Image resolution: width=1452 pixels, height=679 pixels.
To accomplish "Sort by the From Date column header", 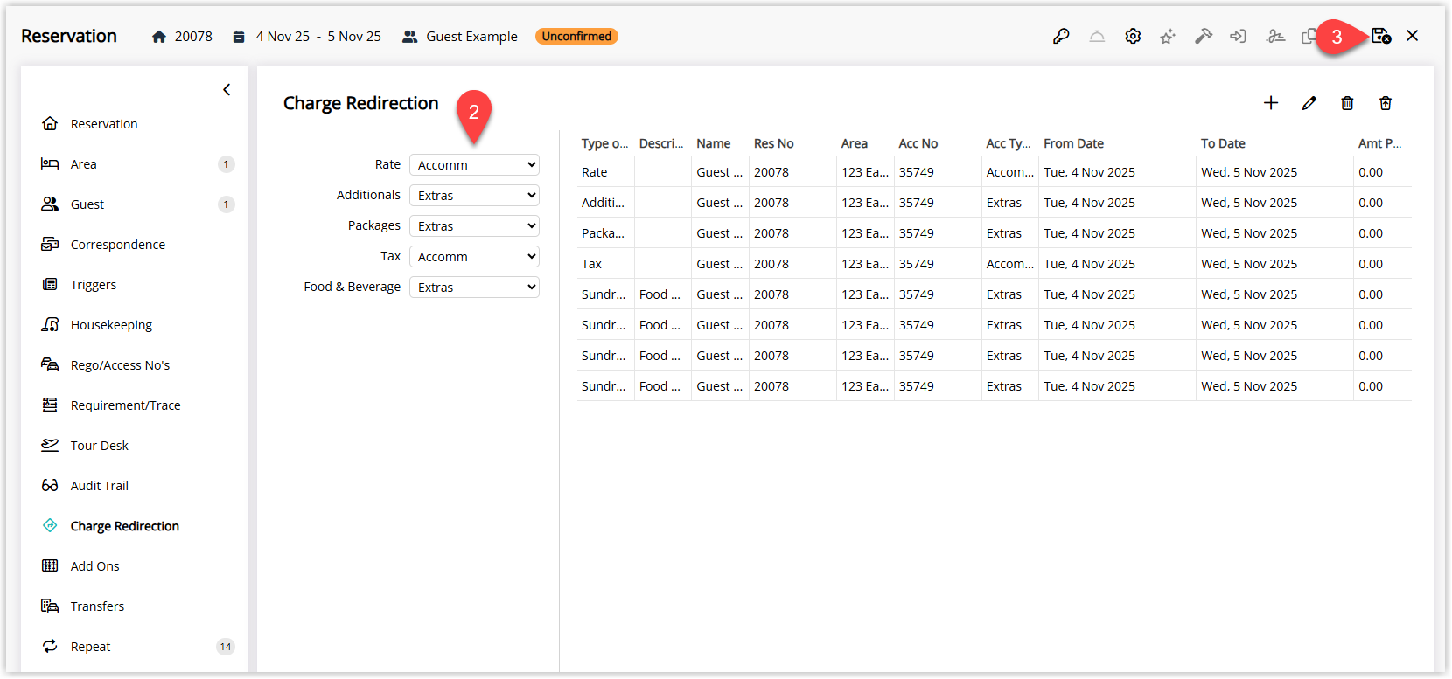I will (x=1073, y=143).
